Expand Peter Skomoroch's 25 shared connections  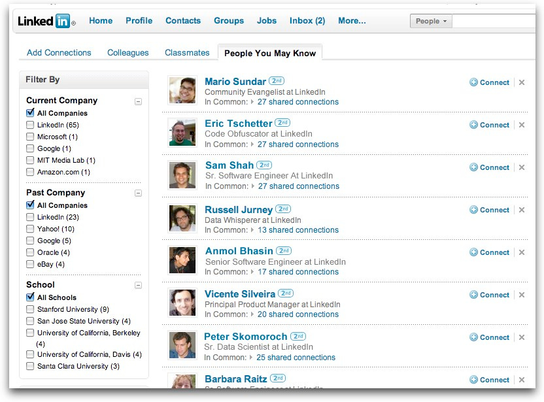pyautogui.click(x=296, y=358)
